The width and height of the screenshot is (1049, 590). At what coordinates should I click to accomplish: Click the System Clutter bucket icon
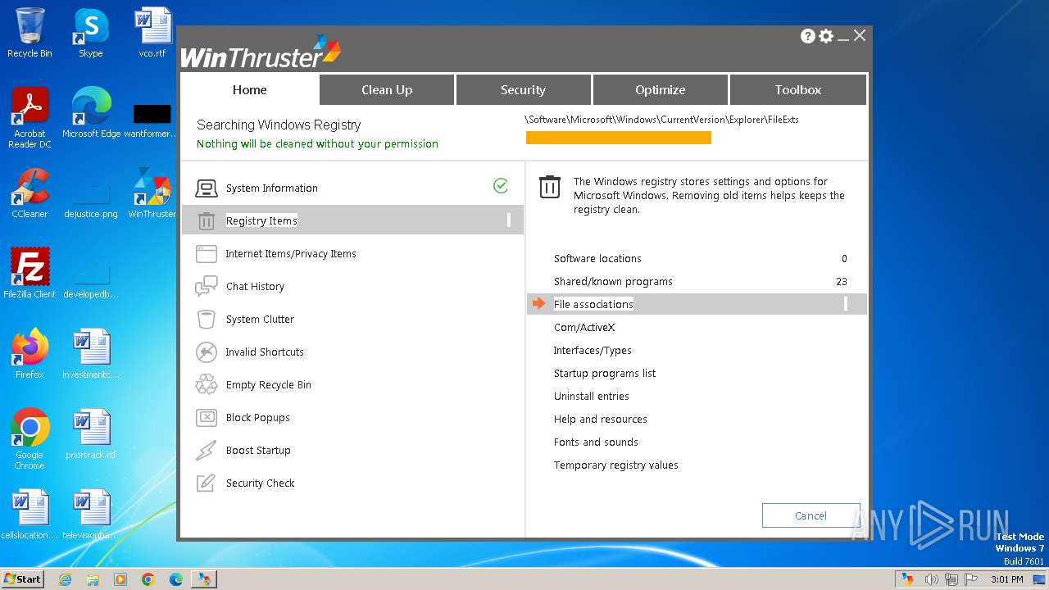tap(206, 320)
